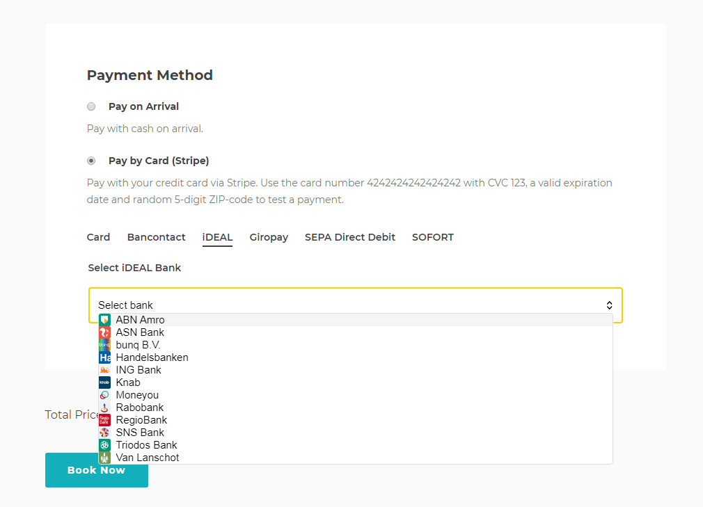Click the ASN Bank logo icon

[104, 332]
